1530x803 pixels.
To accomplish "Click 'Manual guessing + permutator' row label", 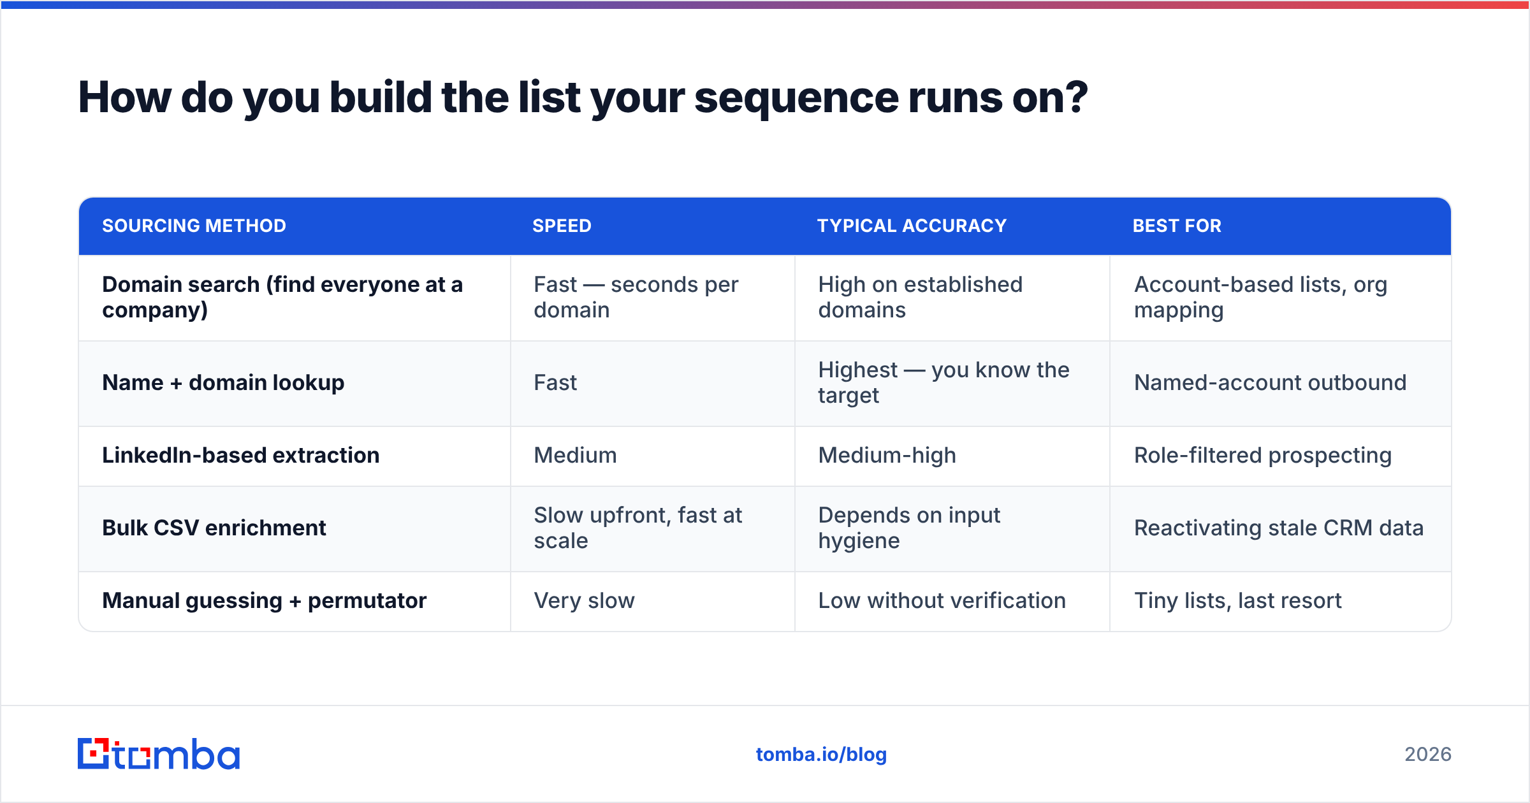I will coord(265,600).
